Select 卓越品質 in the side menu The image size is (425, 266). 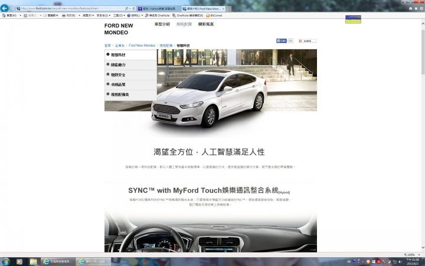(130, 85)
